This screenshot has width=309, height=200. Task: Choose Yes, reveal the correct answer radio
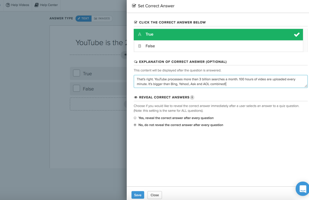(x=135, y=118)
